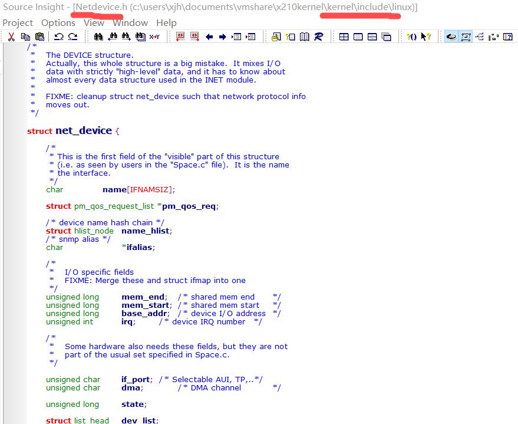Open the Window menu
The height and width of the screenshot is (424, 518).
pos(130,23)
